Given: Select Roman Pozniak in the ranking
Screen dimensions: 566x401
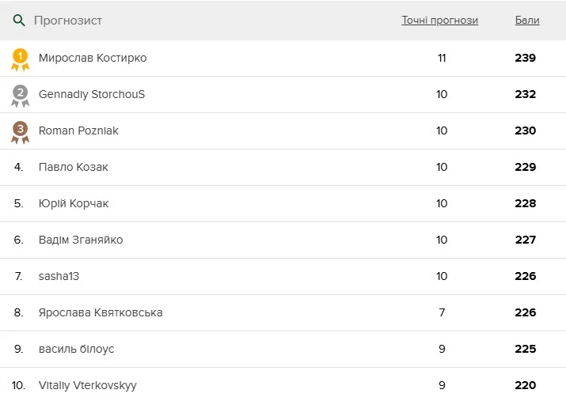Looking at the screenshot, I should (x=78, y=131).
